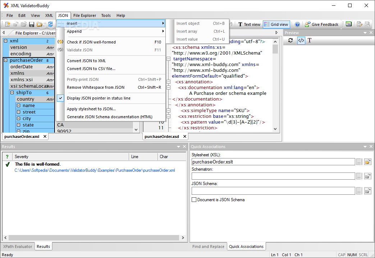The height and width of the screenshot is (258, 375).
Task: Collapse the xs:annotation fold marker
Action: 168,82
